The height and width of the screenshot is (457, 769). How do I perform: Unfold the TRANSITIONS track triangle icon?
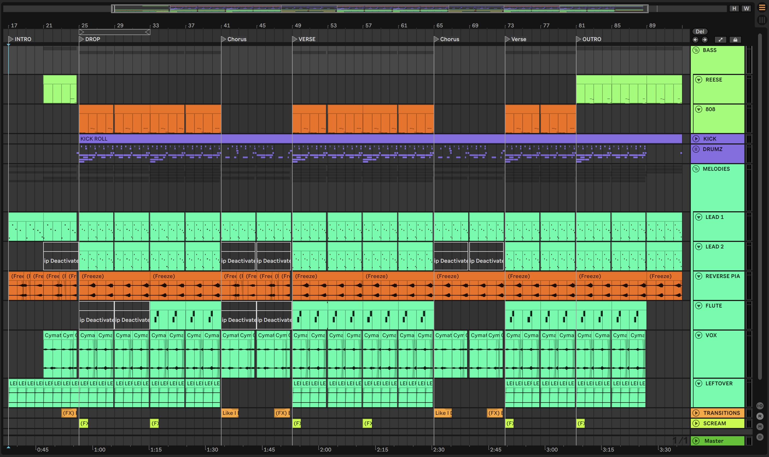pyautogui.click(x=696, y=413)
